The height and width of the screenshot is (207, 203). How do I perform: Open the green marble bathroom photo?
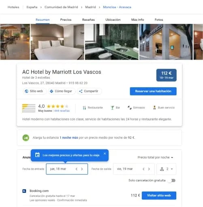coord(112,42)
